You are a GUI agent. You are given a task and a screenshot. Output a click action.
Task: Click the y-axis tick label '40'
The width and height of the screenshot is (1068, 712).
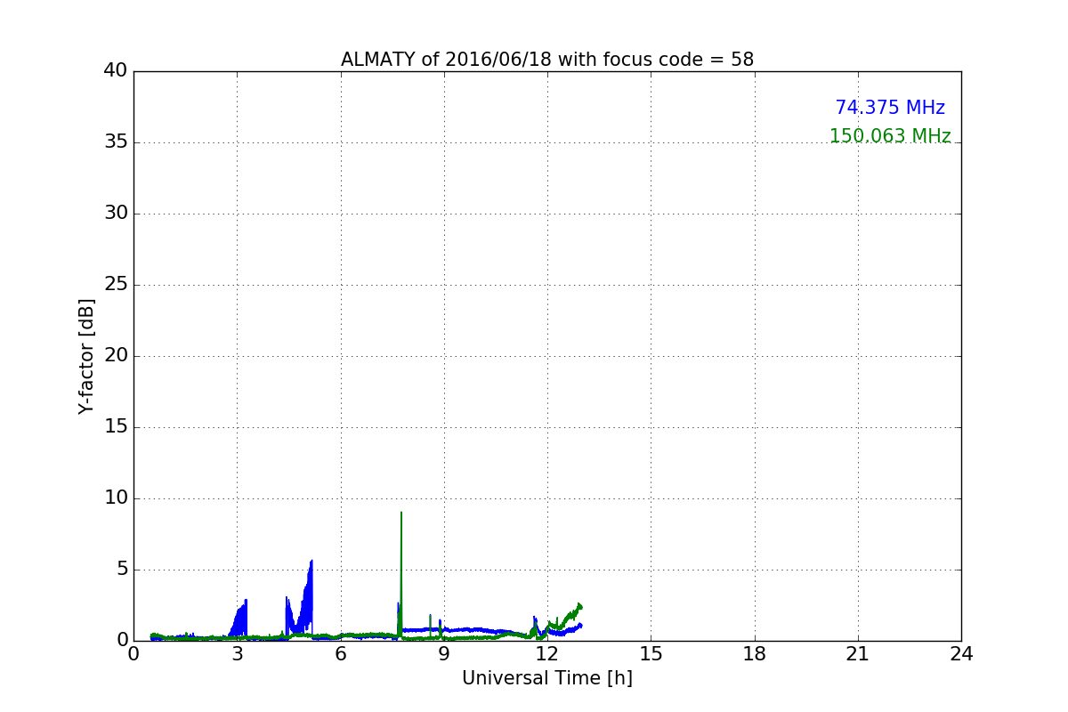pos(116,71)
